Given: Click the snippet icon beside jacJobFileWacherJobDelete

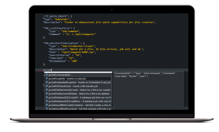Looking at the screenshot, I should [x=47, y=93].
